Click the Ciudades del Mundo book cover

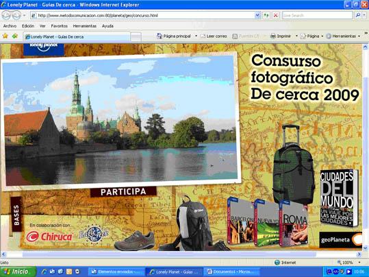click(x=339, y=198)
